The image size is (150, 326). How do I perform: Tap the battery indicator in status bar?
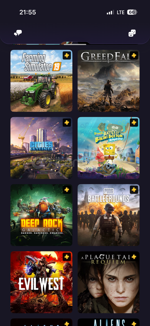tap(132, 12)
